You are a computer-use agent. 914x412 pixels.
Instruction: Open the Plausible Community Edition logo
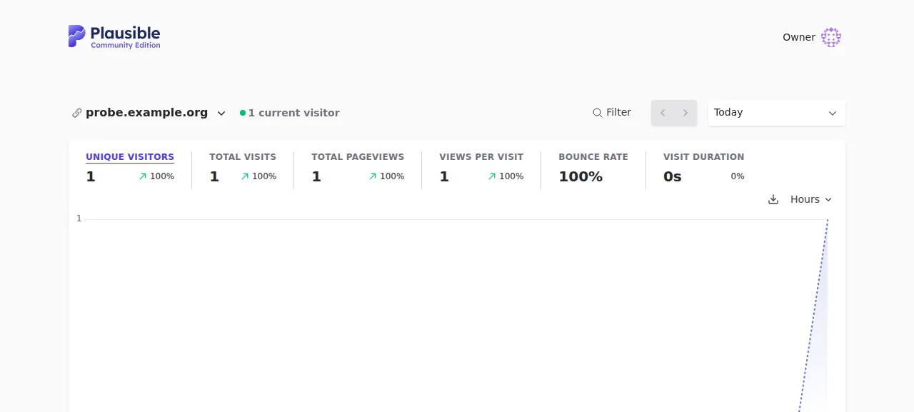tap(114, 36)
